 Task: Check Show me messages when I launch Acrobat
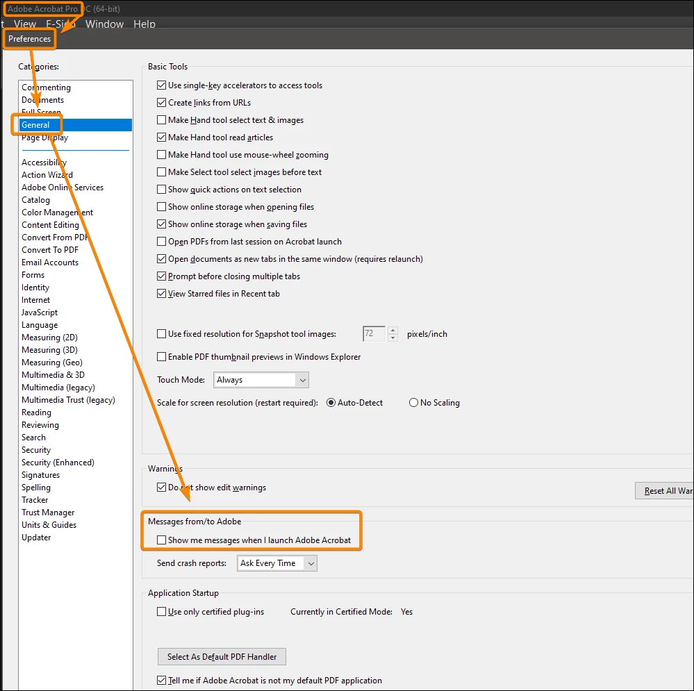coord(162,540)
